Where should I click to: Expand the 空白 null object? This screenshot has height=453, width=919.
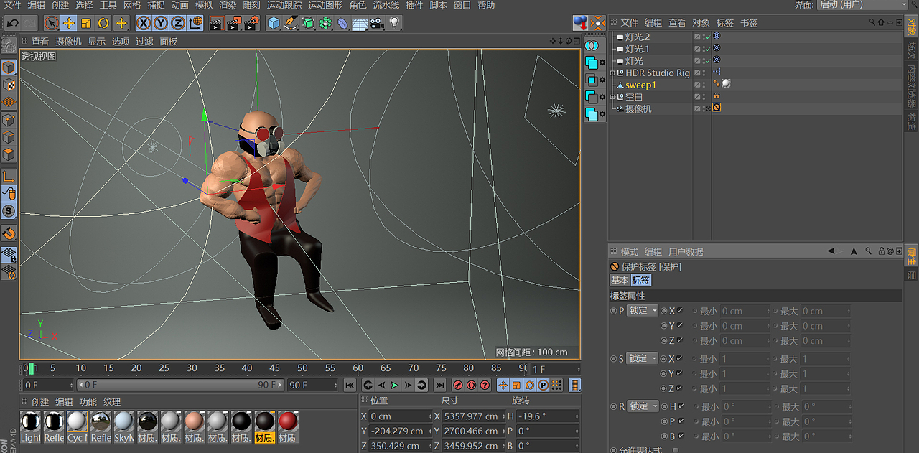coord(612,97)
